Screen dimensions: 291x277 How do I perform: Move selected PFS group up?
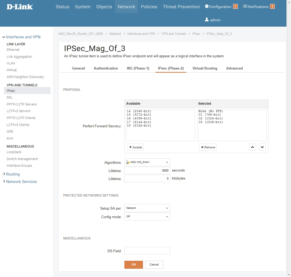click(x=252, y=147)
